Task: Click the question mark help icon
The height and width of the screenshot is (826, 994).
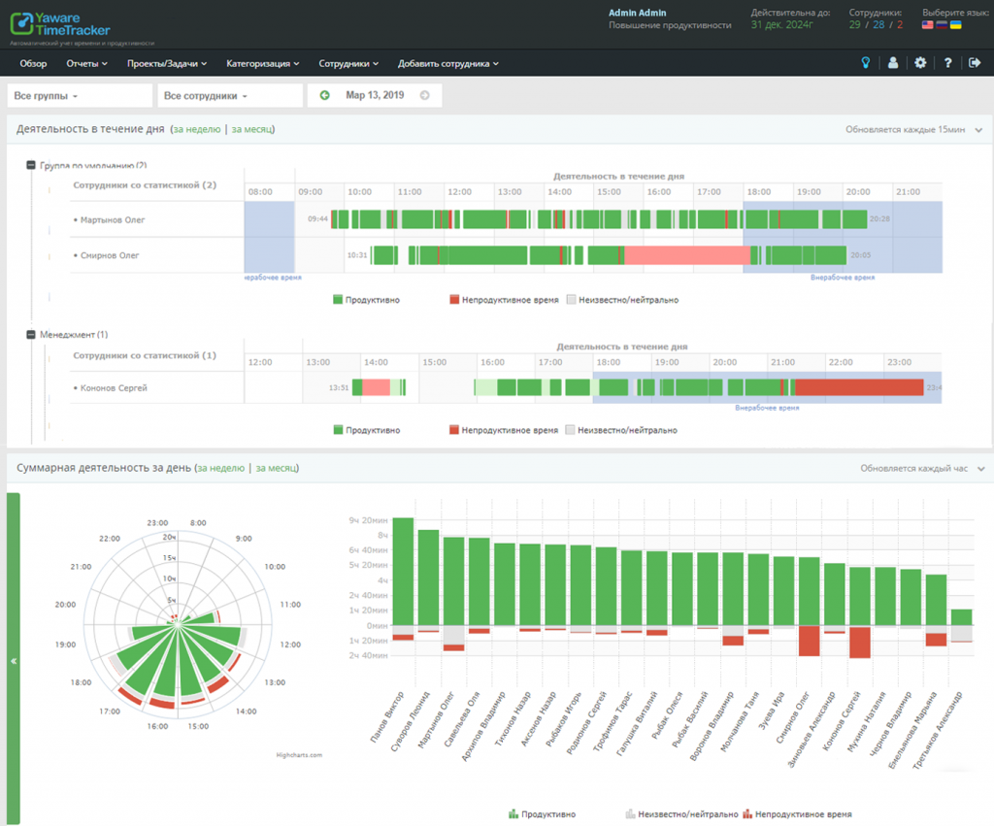Action: point(947,63)
